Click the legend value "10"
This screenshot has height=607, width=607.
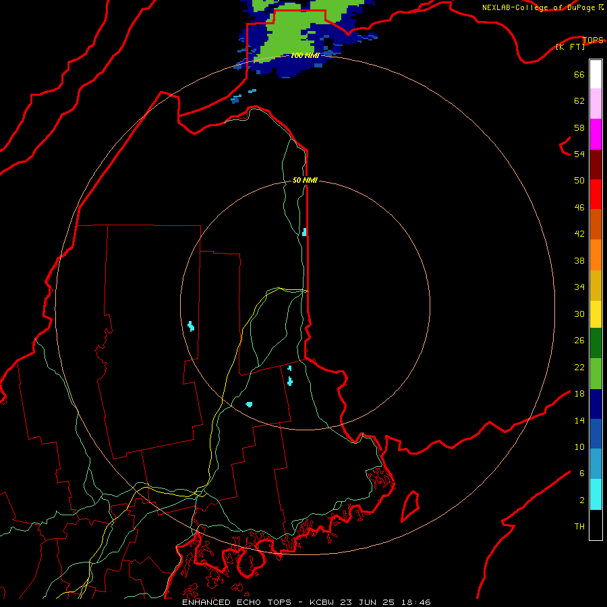tap(579, 446)
